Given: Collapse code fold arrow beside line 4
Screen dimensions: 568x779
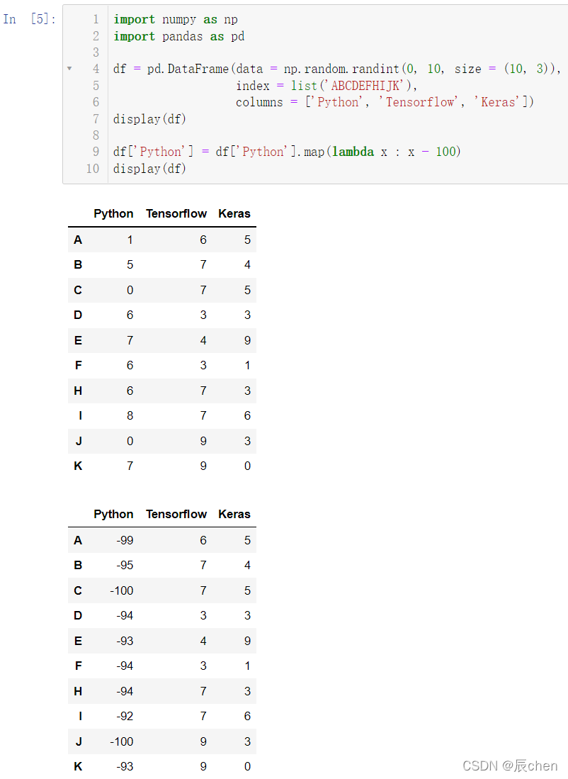Looking at the screenshot, I should pos(69,69).
